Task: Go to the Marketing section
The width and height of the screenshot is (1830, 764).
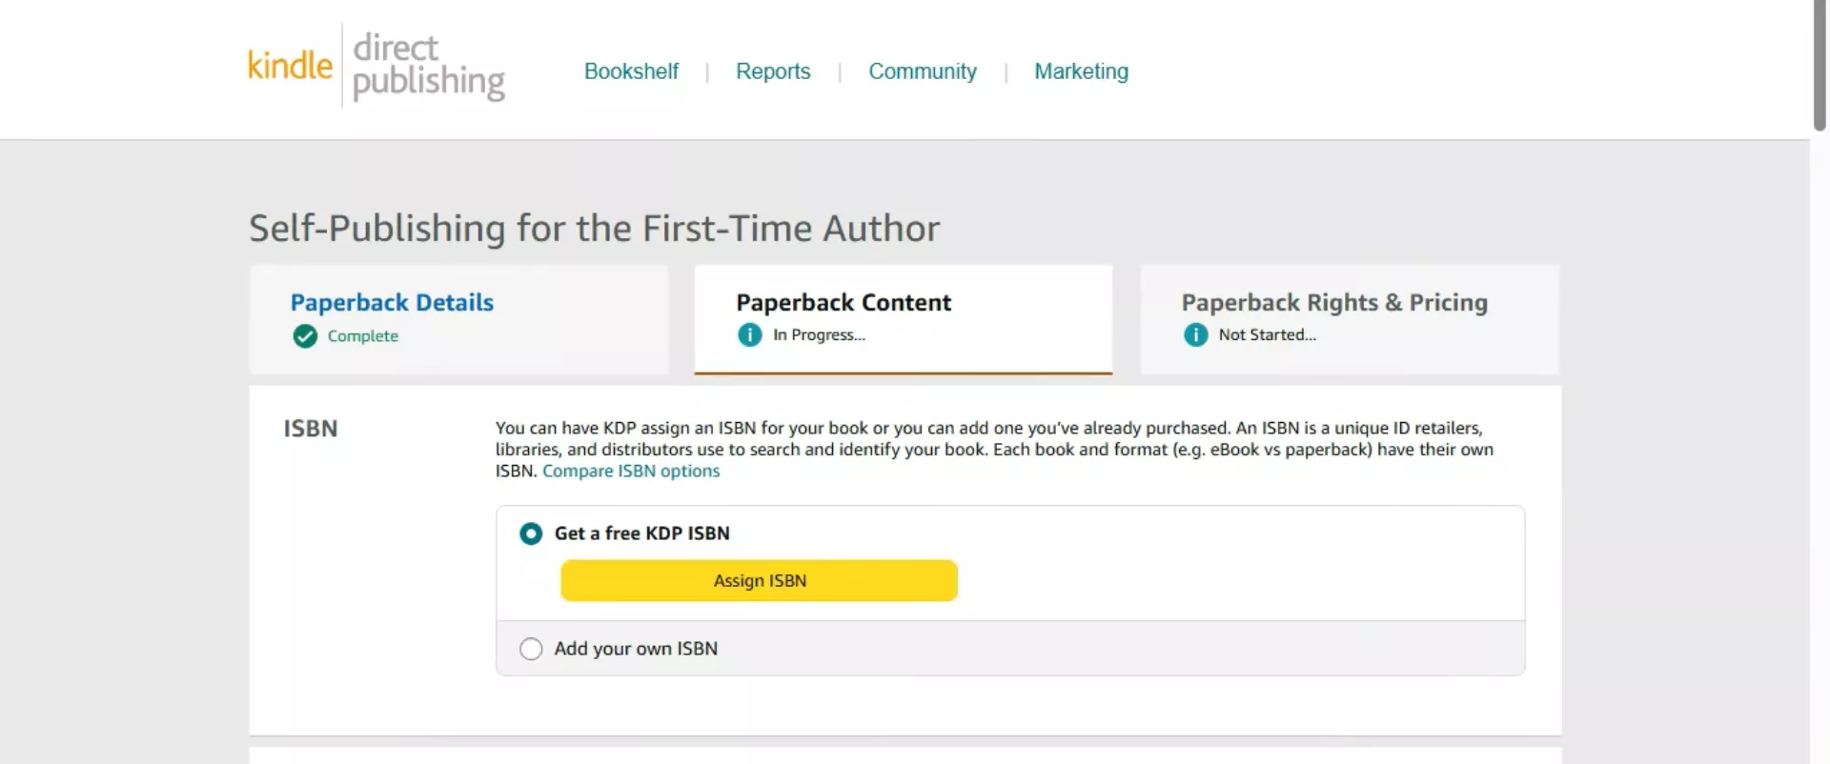Action: point(1081,71)
